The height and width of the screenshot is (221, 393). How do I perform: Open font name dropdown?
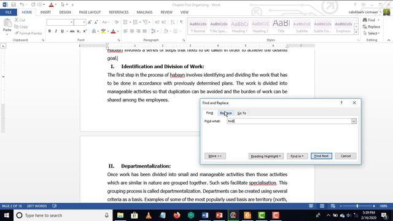(71, 22)
